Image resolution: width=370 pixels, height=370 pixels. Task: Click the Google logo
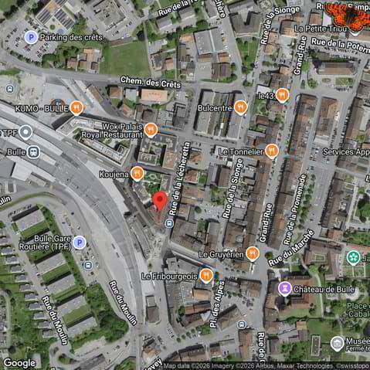[19, 363]
